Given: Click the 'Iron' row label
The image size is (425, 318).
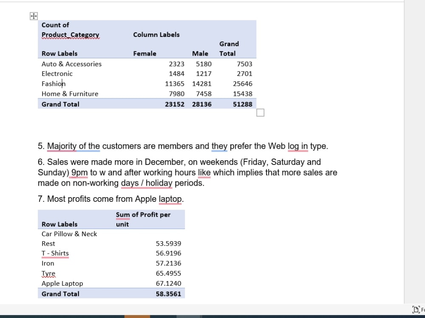Looking at the screenshot, I should click(48, 263).
